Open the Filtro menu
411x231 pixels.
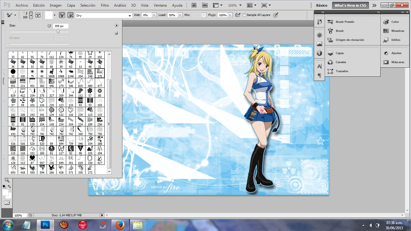105,5
